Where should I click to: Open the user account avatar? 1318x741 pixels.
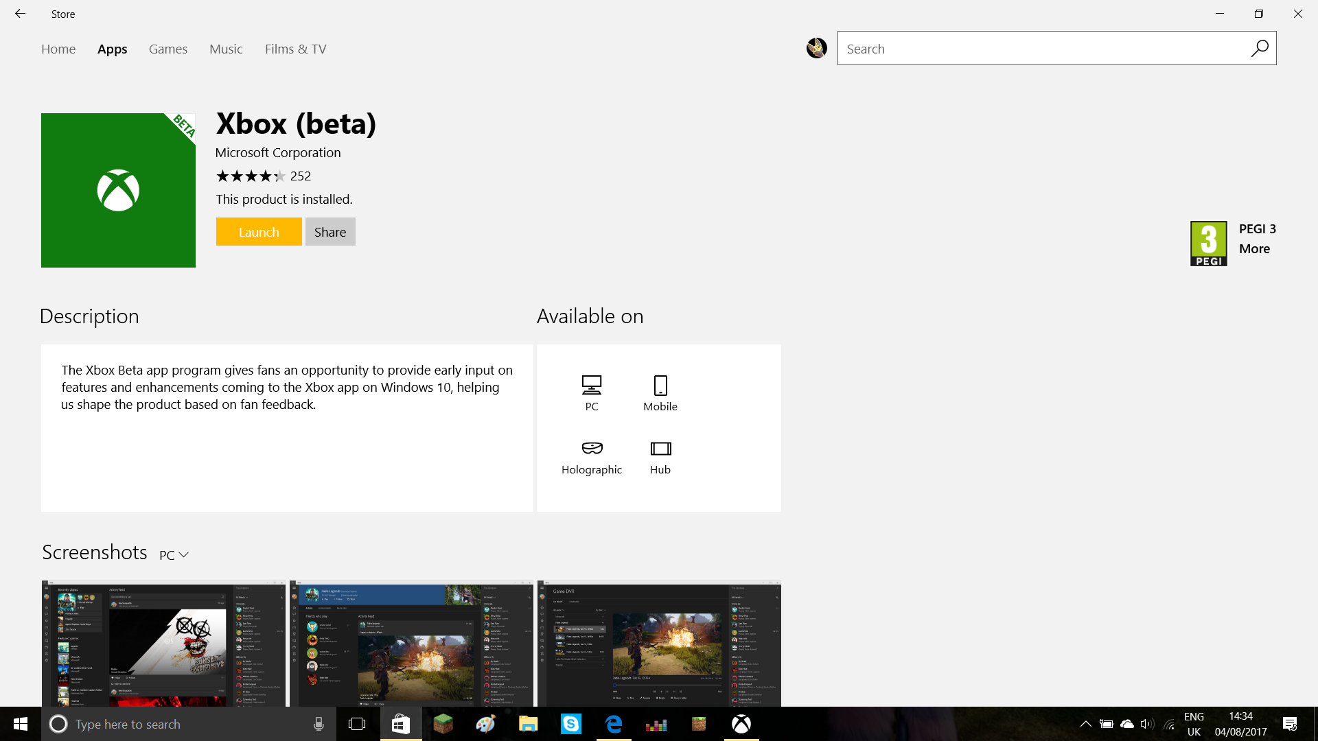click(x=816, y=48)
